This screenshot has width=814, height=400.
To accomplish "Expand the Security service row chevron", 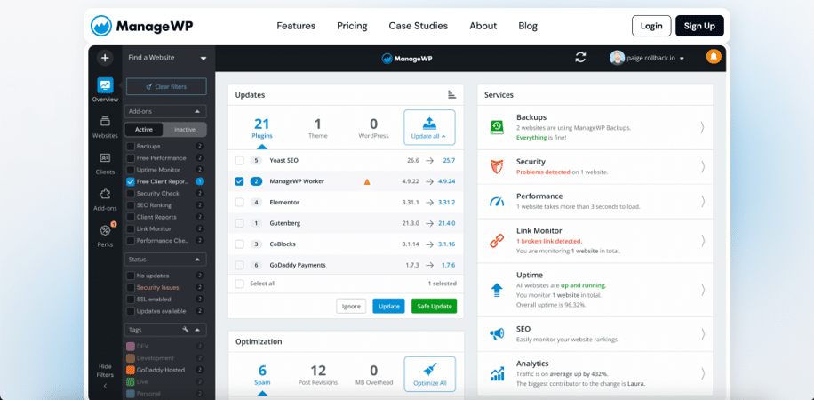I will (x=702, y=166).
